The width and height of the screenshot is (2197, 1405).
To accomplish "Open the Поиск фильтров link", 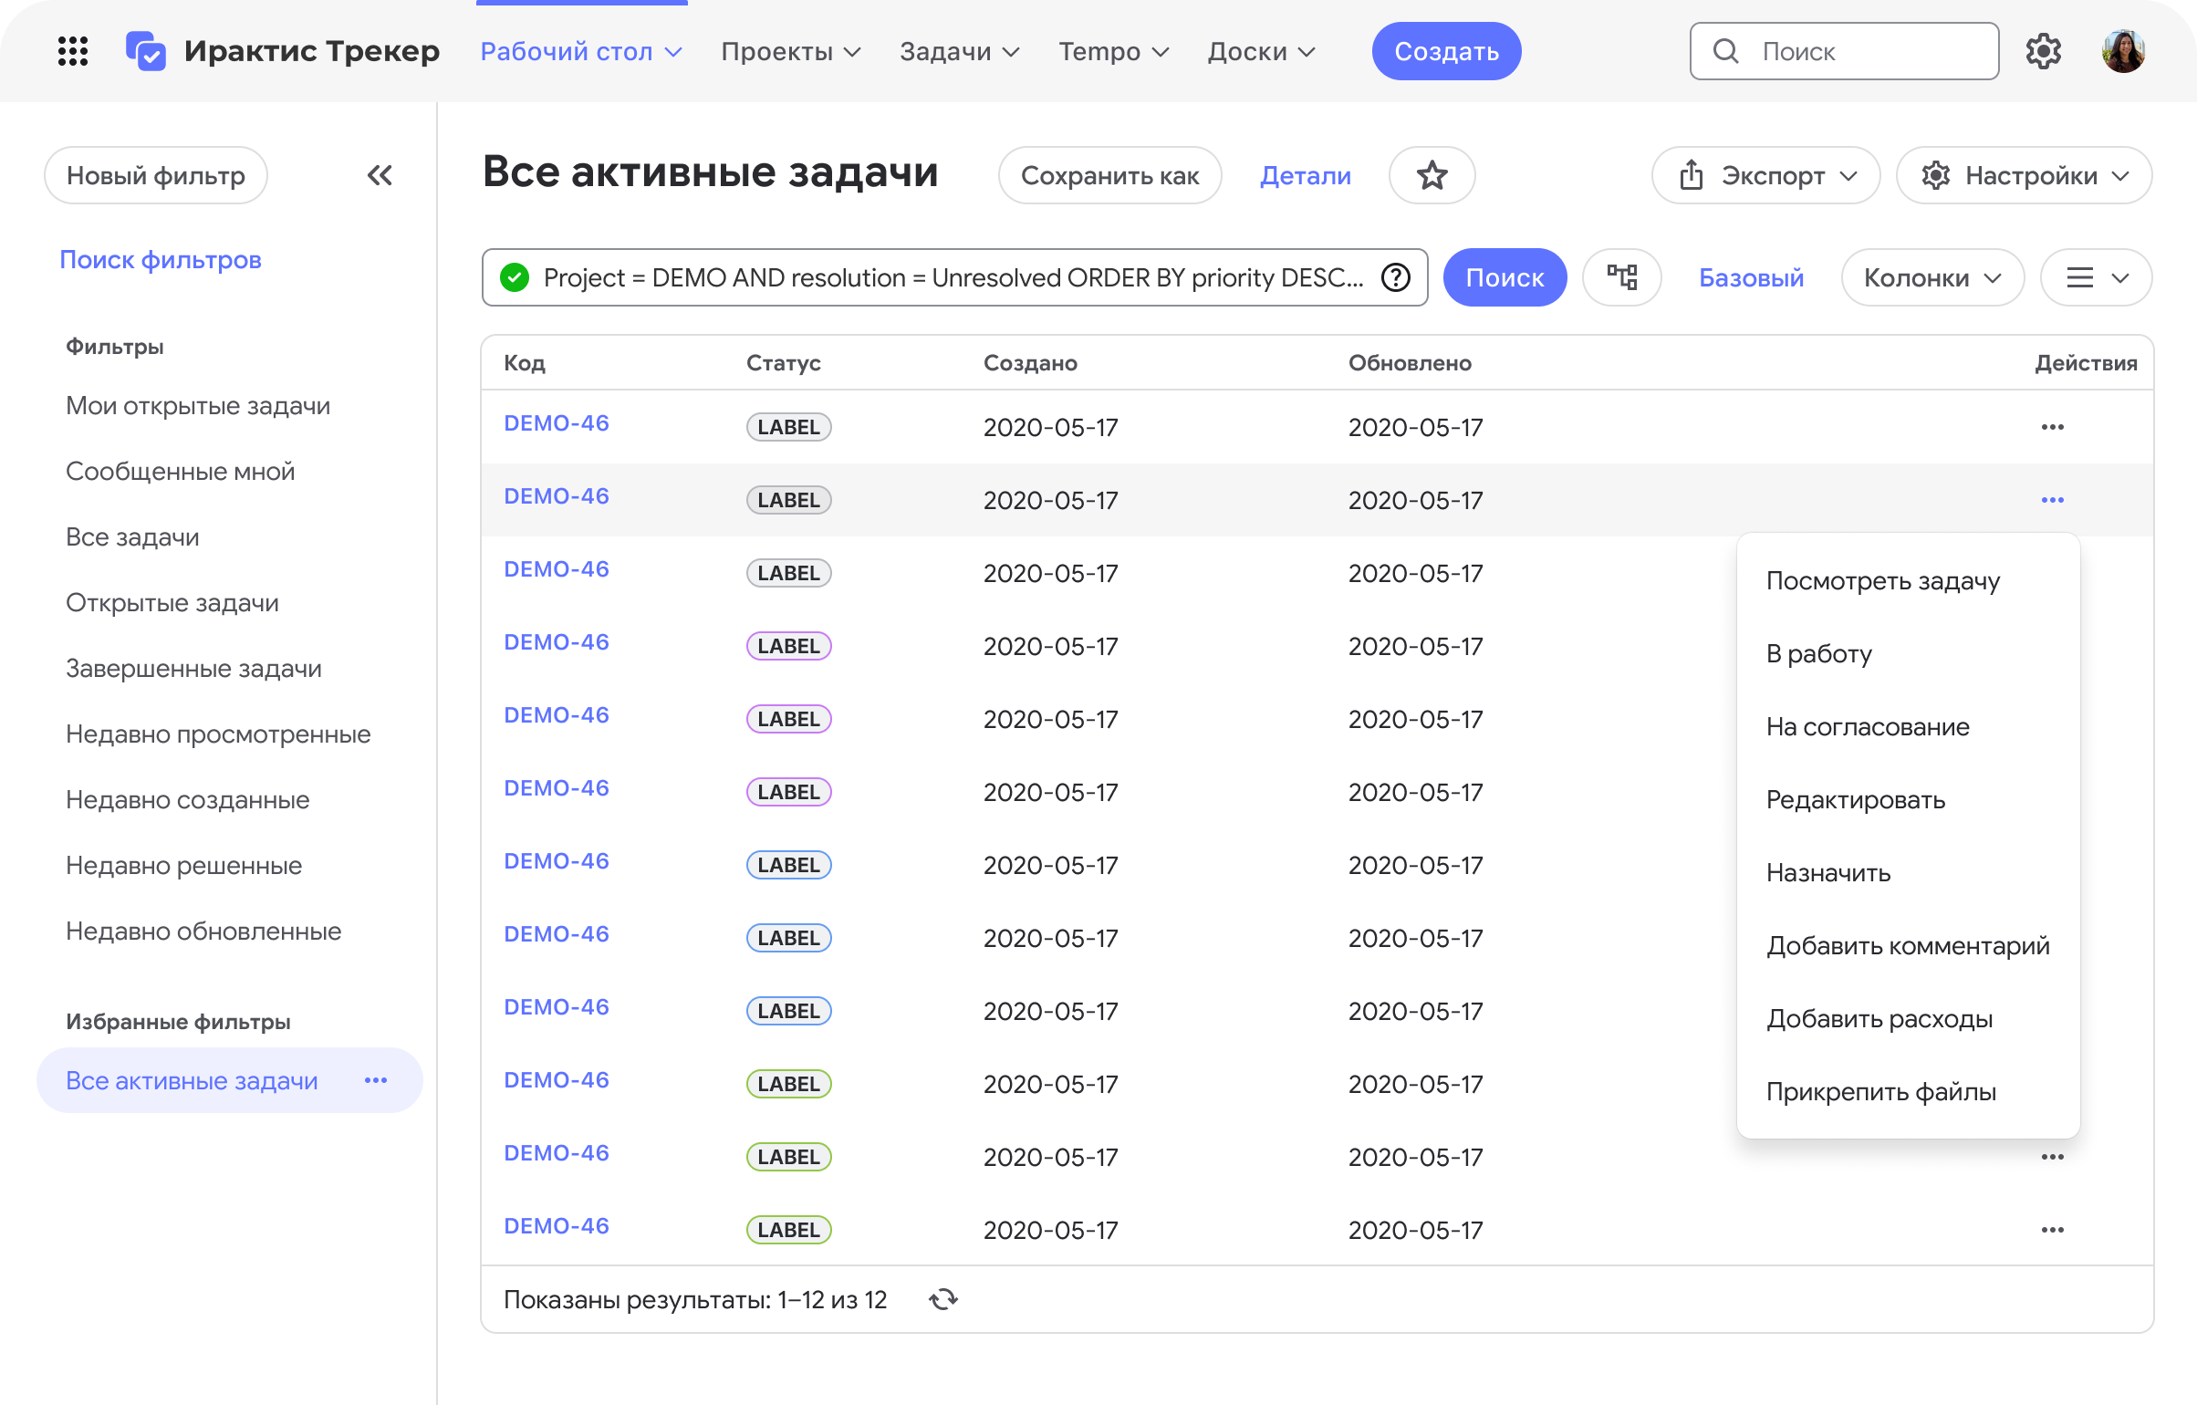I will click(161, 259).
